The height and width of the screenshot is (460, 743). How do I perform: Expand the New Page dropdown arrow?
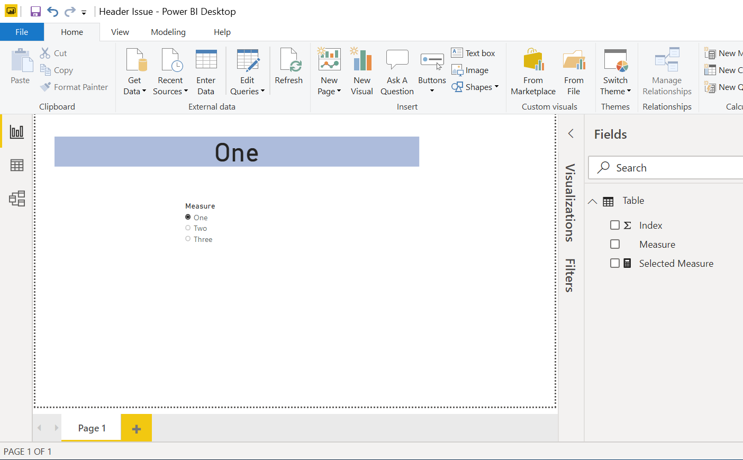click(x=339, y=91)
